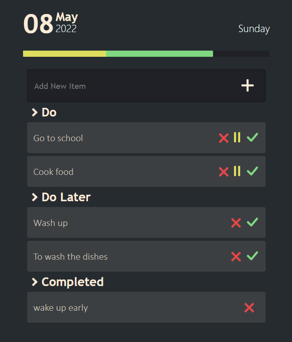Collapse the Completed section
Image resolution: width=292 pixels, height=342 pixels.
[35, 282]
